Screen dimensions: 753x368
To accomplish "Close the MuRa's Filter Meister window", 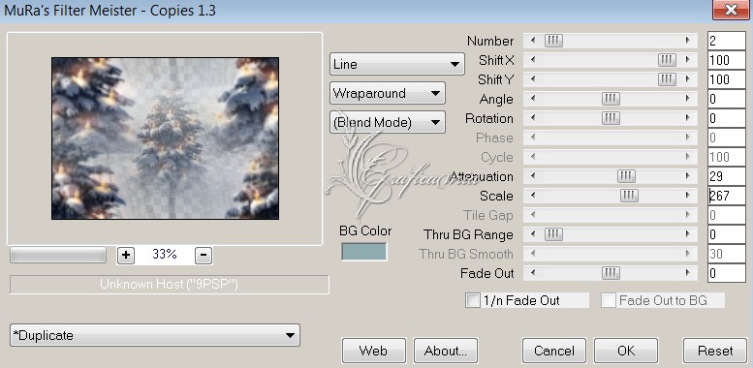I will click(x=731, y=10).
